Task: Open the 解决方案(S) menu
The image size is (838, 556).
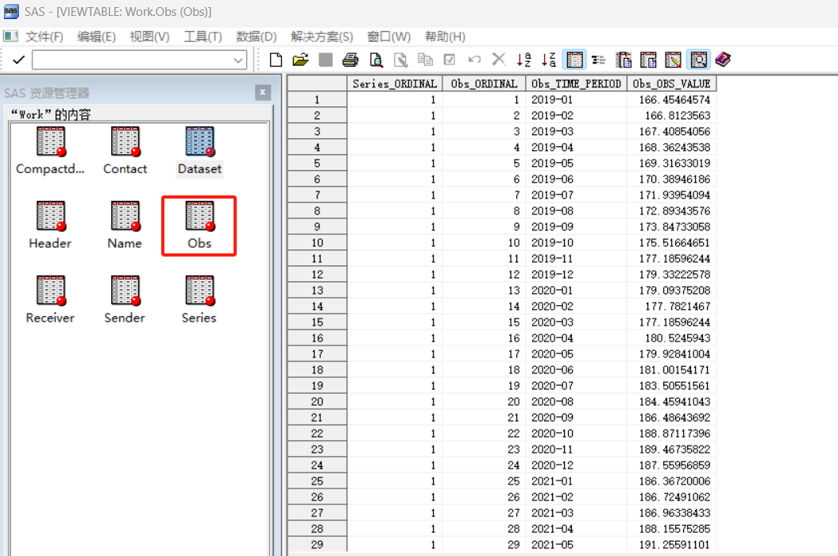Action: pos(322,37)
